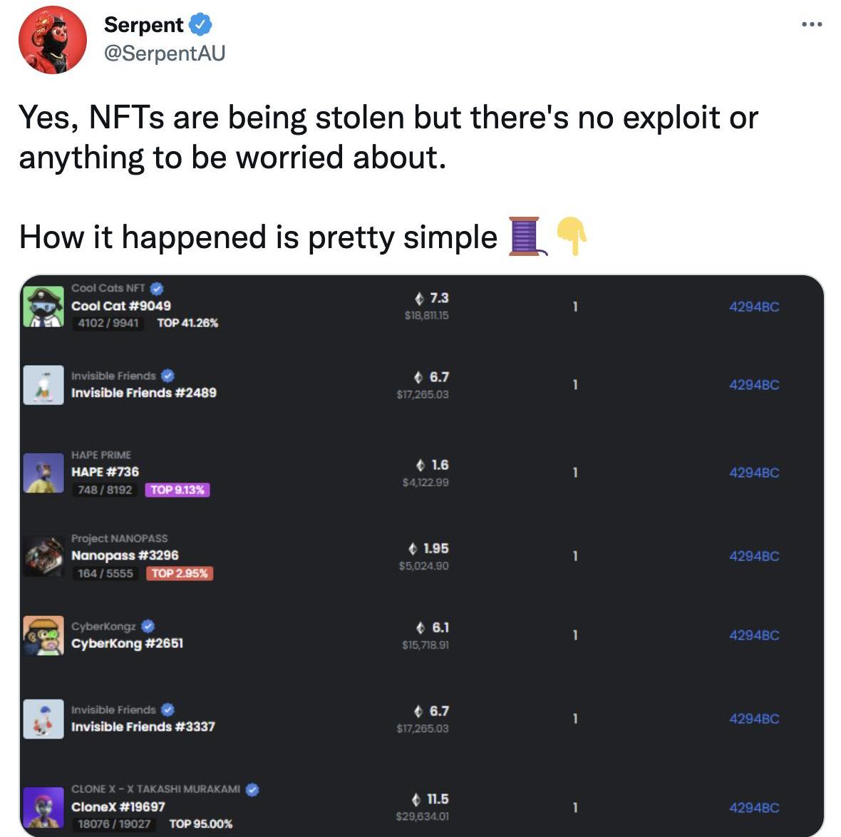Open the CloneX #19697 thumbnail
The width and height of the screenshot is (841, 837).
pyautogui.click(x=43, y=807)
